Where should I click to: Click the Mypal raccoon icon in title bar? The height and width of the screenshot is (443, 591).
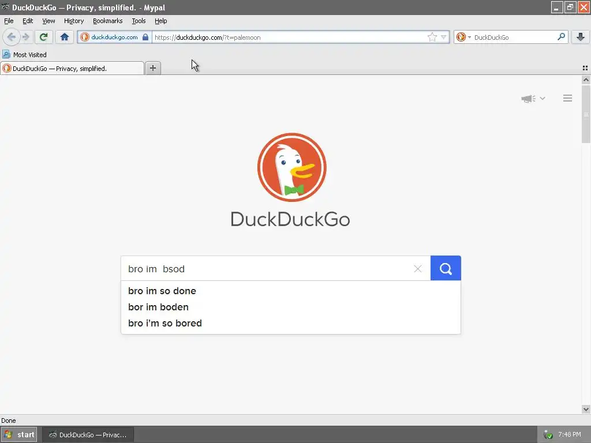coord(5,7)
